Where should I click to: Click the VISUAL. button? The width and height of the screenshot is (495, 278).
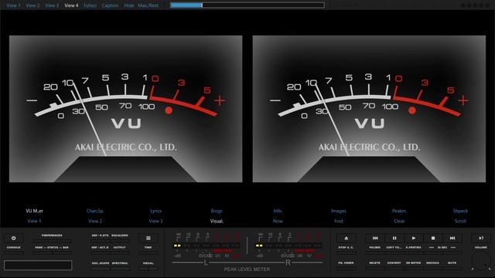[x=148, y=263]
